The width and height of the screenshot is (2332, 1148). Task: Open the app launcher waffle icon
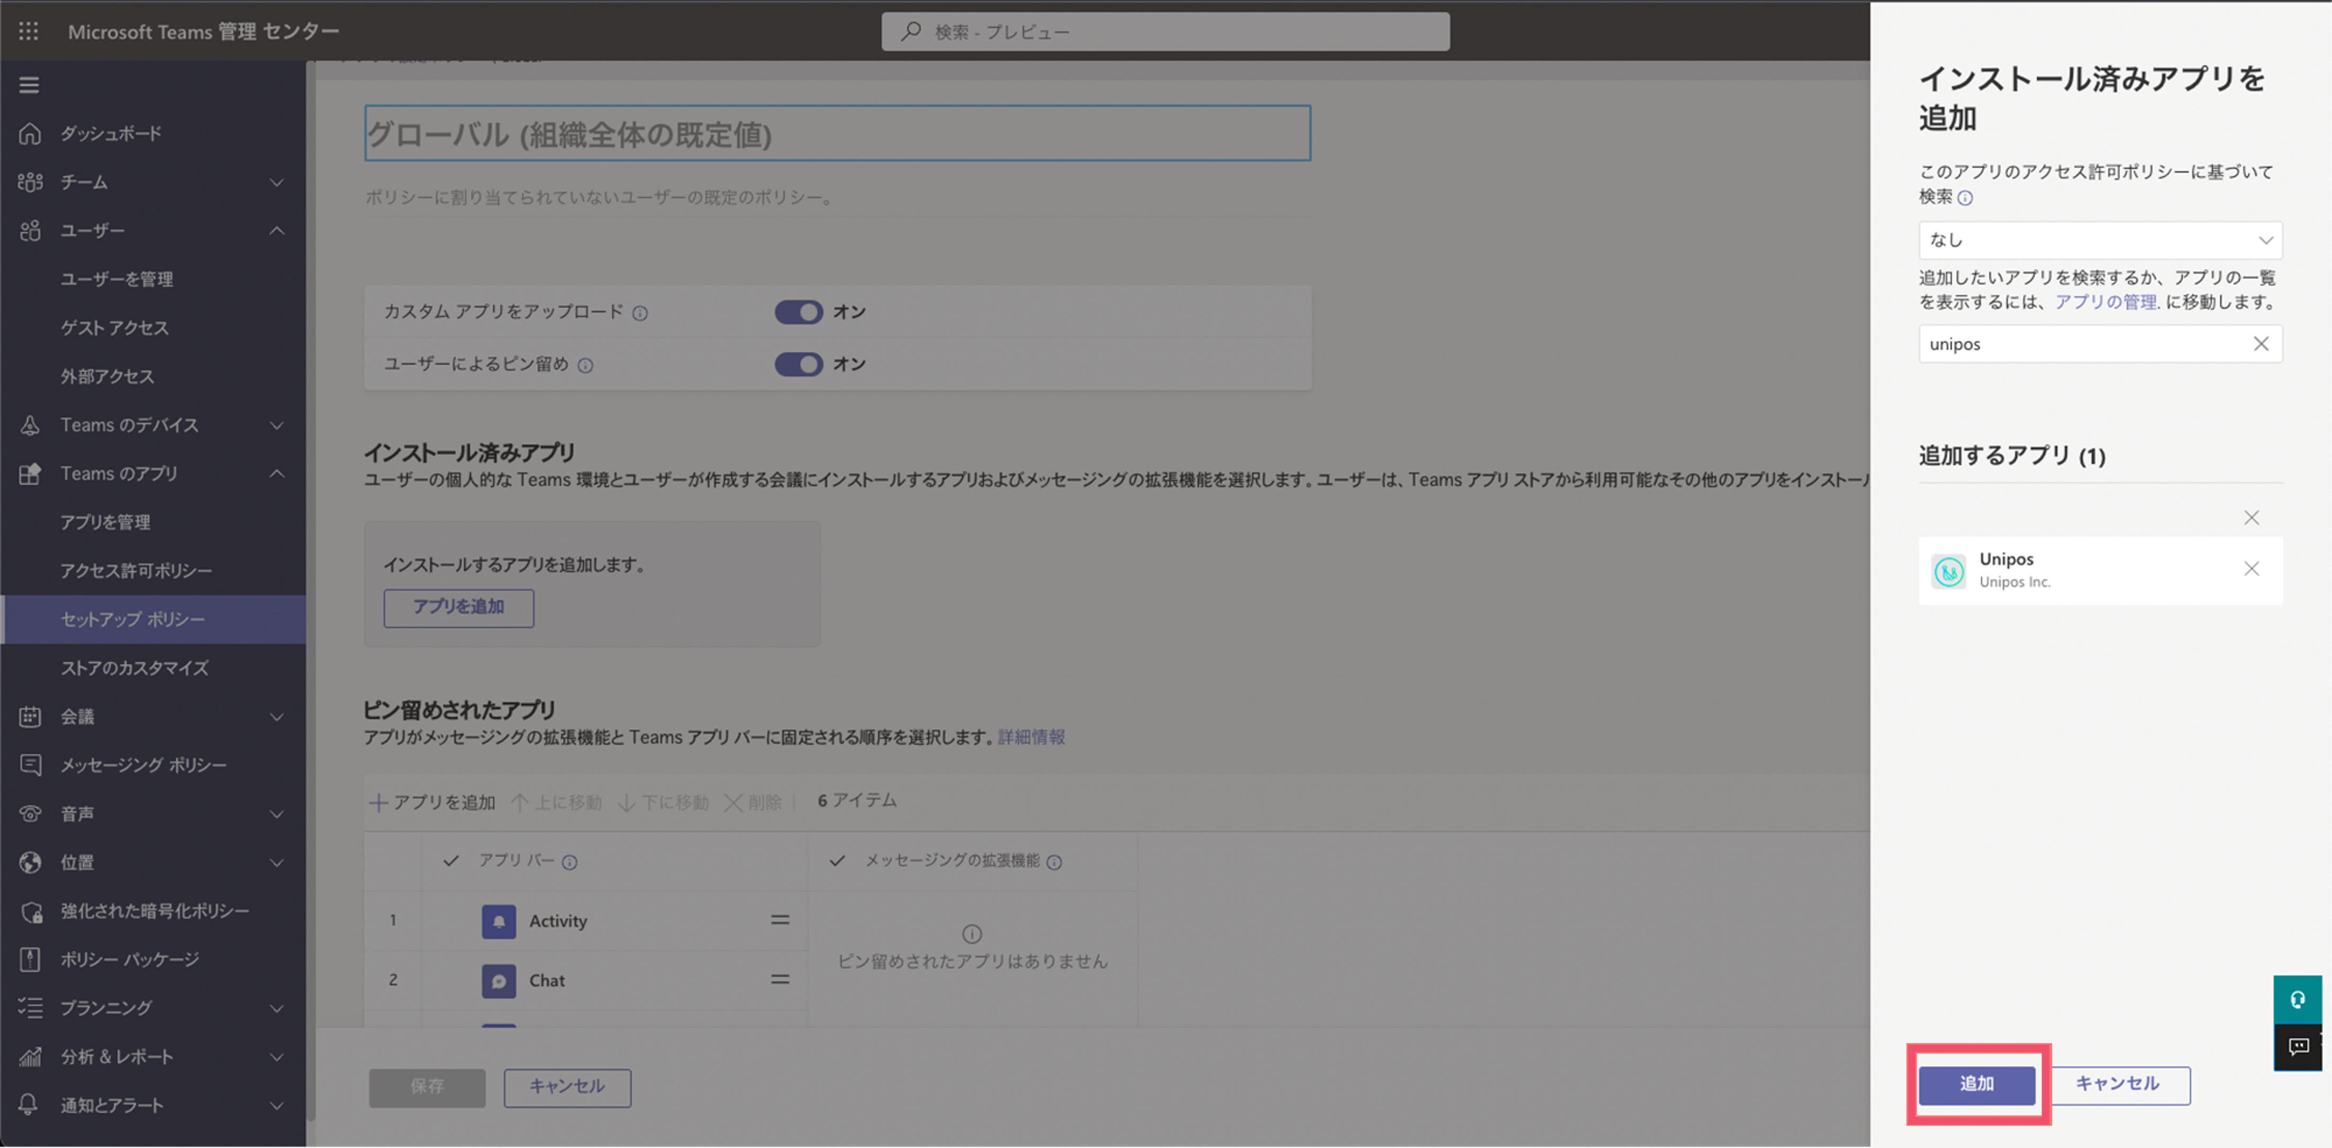(28, 32)
